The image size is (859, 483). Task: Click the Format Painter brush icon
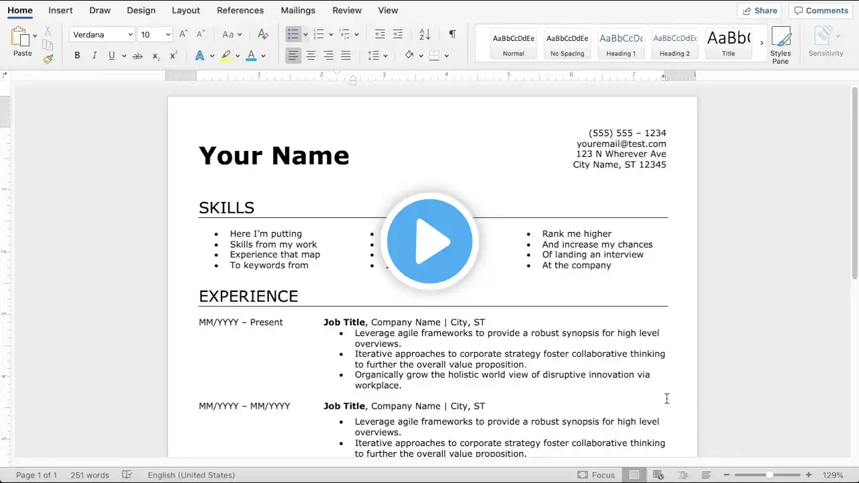(48, 59)
